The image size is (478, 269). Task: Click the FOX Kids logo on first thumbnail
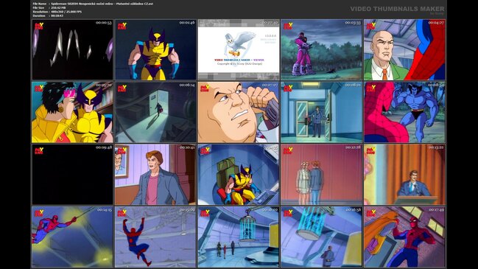click(39, 27)
